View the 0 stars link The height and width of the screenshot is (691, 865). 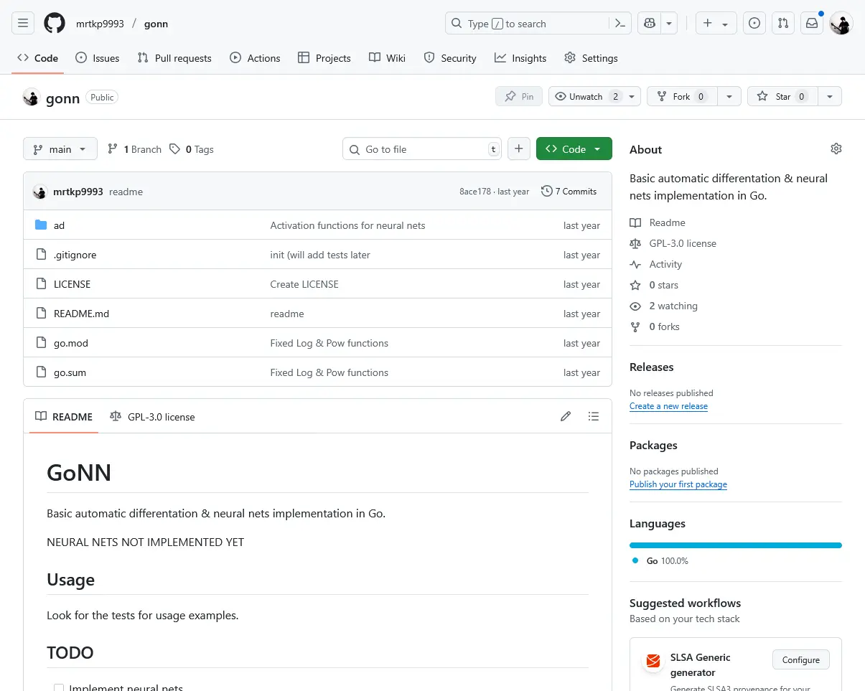tap(654, 285)
